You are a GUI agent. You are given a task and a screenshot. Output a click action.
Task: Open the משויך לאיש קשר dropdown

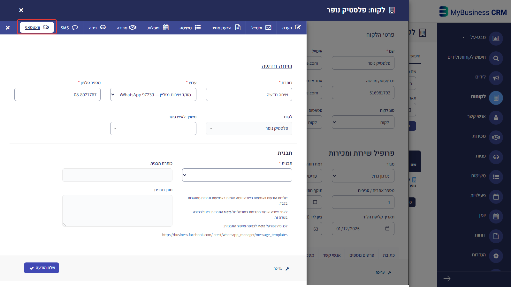153,129
